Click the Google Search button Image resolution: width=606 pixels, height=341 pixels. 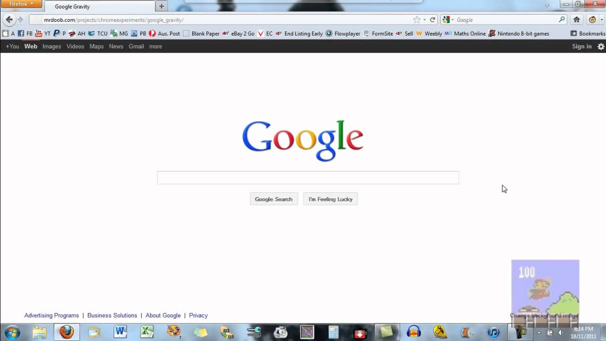click(x=274, y=199)
